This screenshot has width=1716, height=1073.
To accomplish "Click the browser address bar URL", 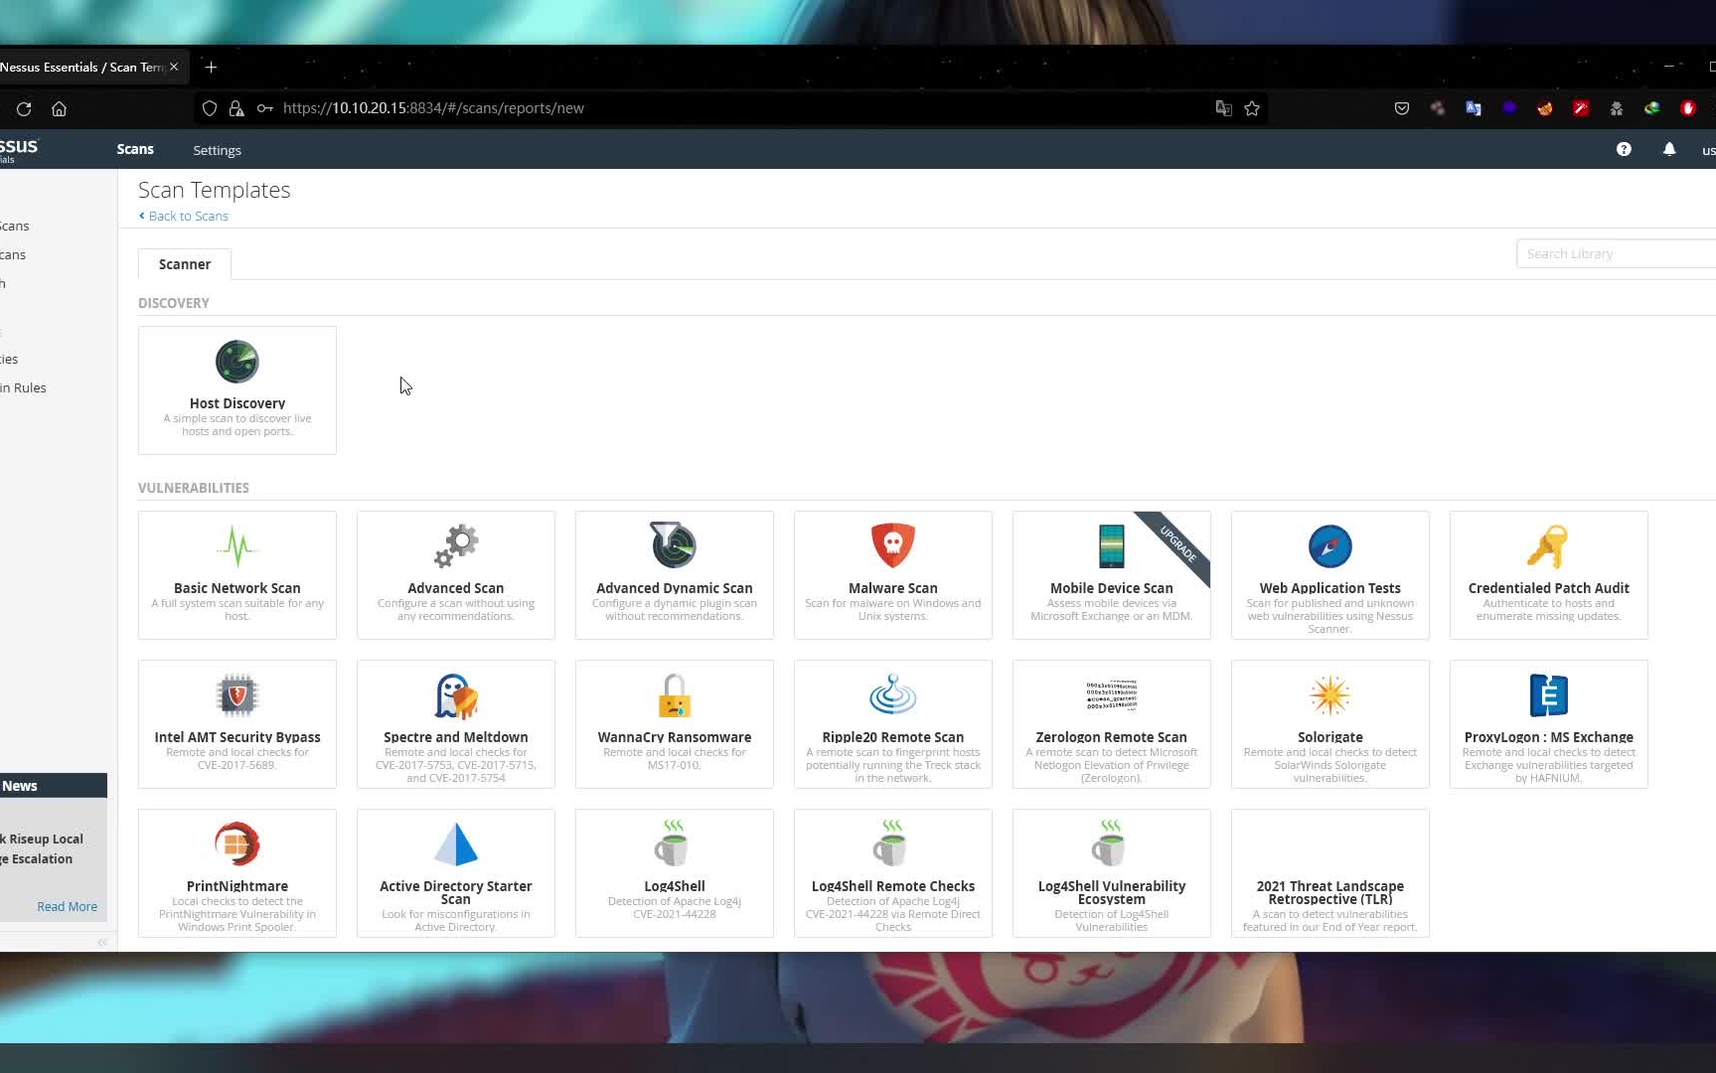I will click(x=433, y=108).
